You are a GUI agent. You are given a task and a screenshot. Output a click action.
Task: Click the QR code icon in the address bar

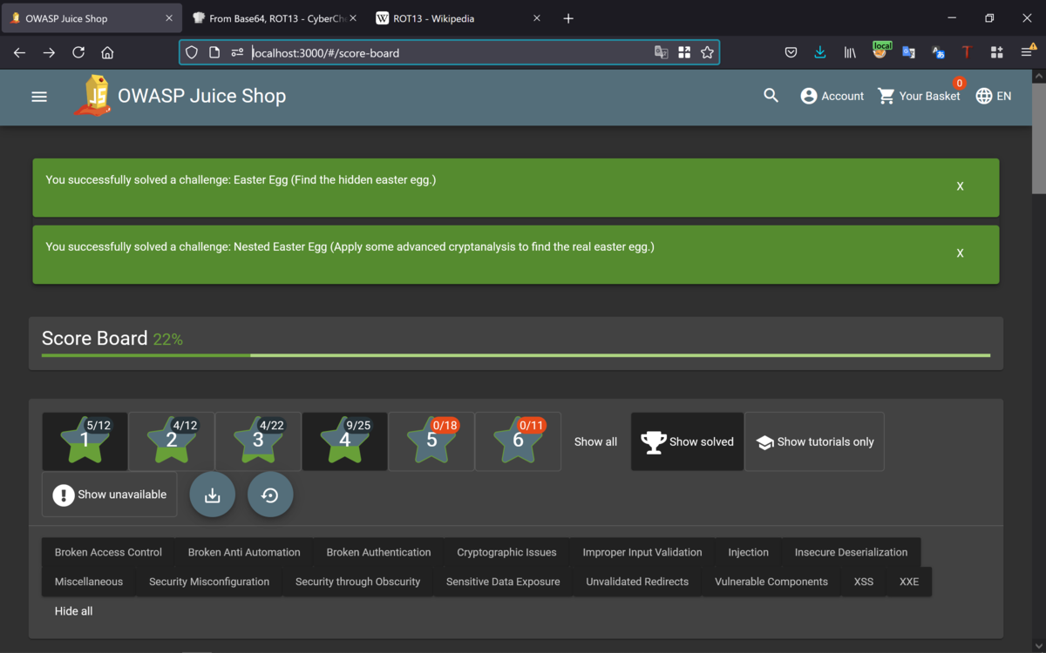(684, 52)
